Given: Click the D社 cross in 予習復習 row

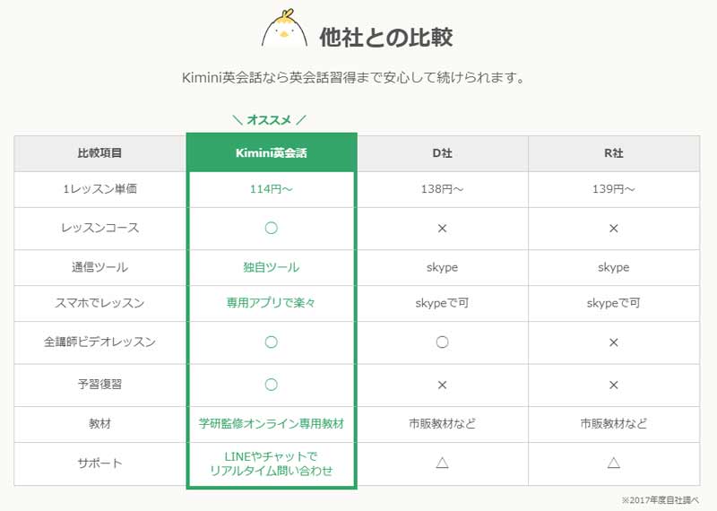Looking at the screenshot, I should coord(442,385).
